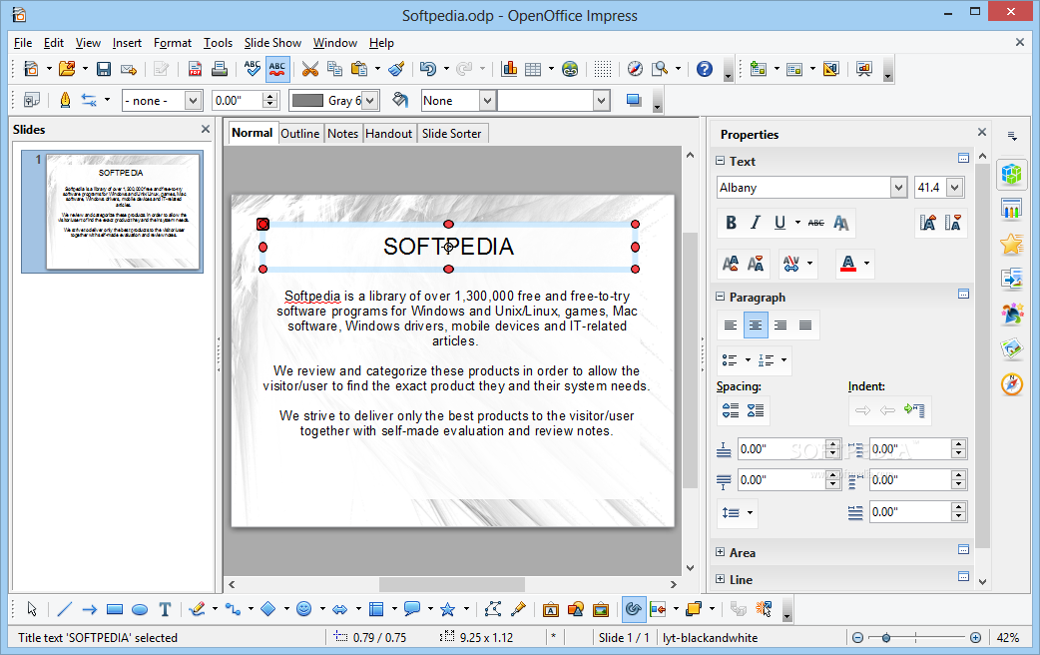
Task: Open the Help question mark icon
Action: coord(705,69)
